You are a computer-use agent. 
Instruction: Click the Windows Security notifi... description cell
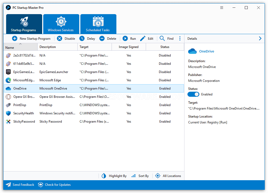[x=57, y=113]
